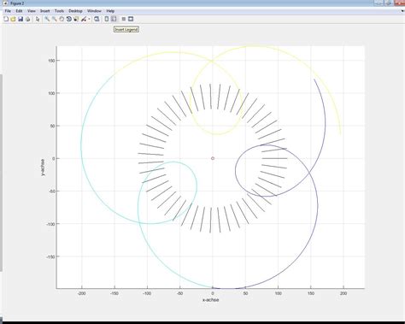Viewport: 405px width, 324px height.
Task: Activate the Edit Plot arrow tool
Action: (x=38, y=19)
